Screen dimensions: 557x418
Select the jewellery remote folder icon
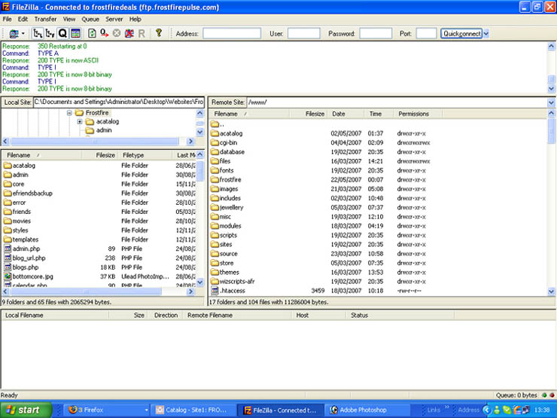click(215, 207)
